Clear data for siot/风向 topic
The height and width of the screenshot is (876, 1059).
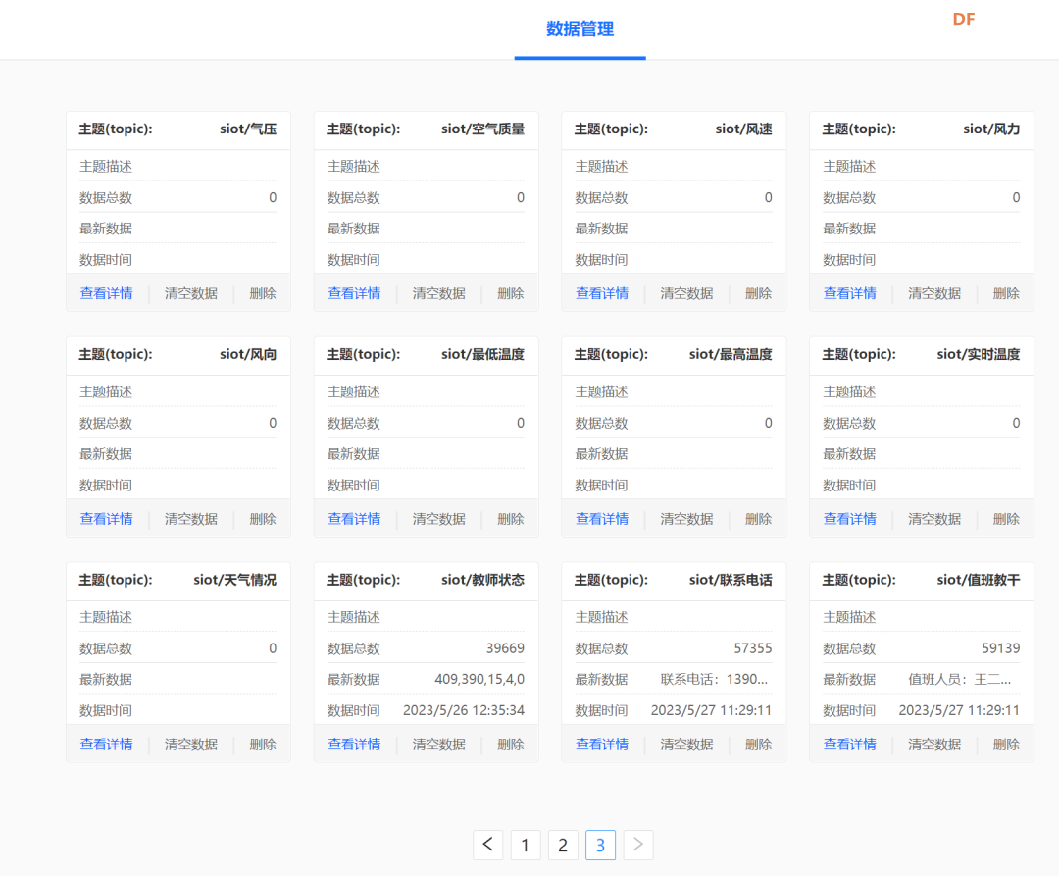click(191, 519)
